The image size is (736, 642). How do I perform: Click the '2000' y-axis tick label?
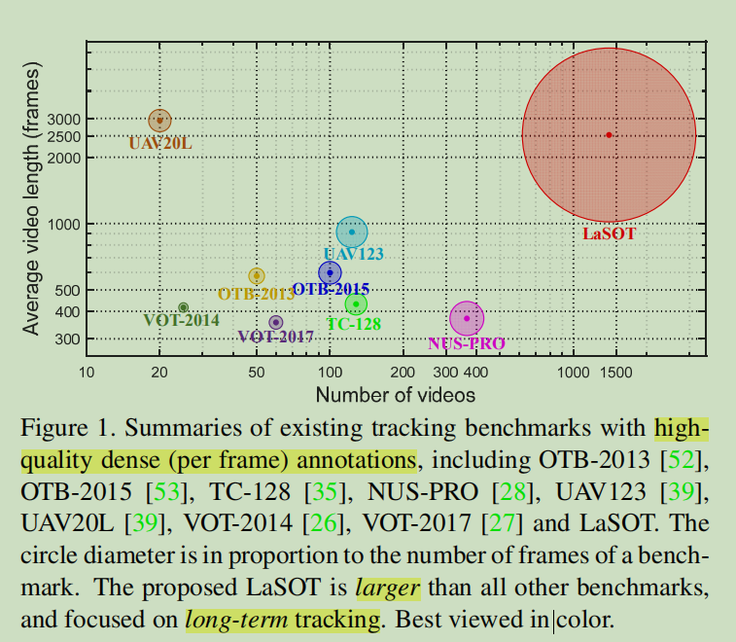(64, 159)
